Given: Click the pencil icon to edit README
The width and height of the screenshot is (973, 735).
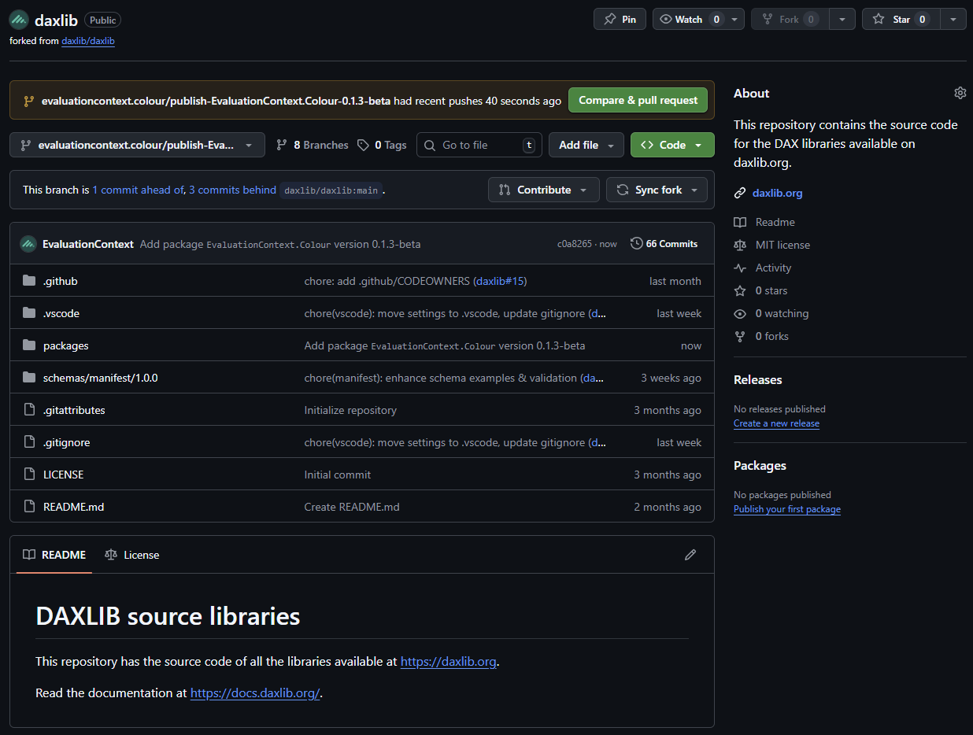Looking at the screenshot, I should (690, 555).
